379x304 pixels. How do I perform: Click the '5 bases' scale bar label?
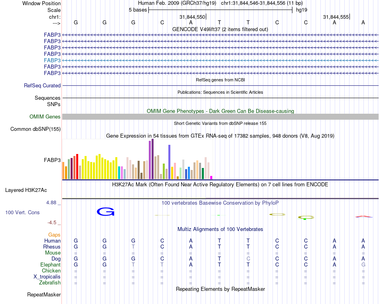pyautogui.click(x=138, y=10)
